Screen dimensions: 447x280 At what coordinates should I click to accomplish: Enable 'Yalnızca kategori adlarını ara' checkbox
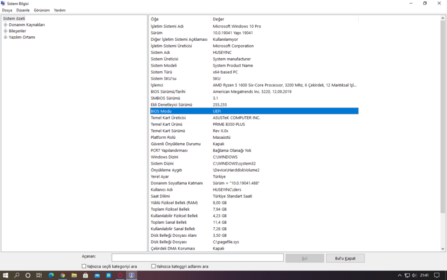click(153, 266)
